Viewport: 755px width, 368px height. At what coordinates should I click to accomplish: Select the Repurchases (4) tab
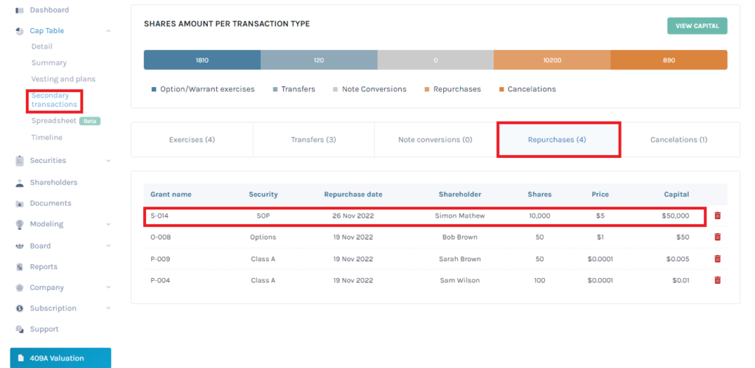557,139
